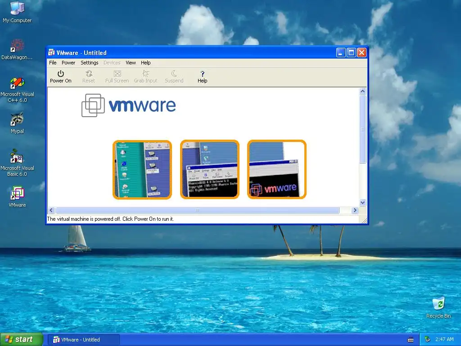Close the VMware window

point(362,53)
